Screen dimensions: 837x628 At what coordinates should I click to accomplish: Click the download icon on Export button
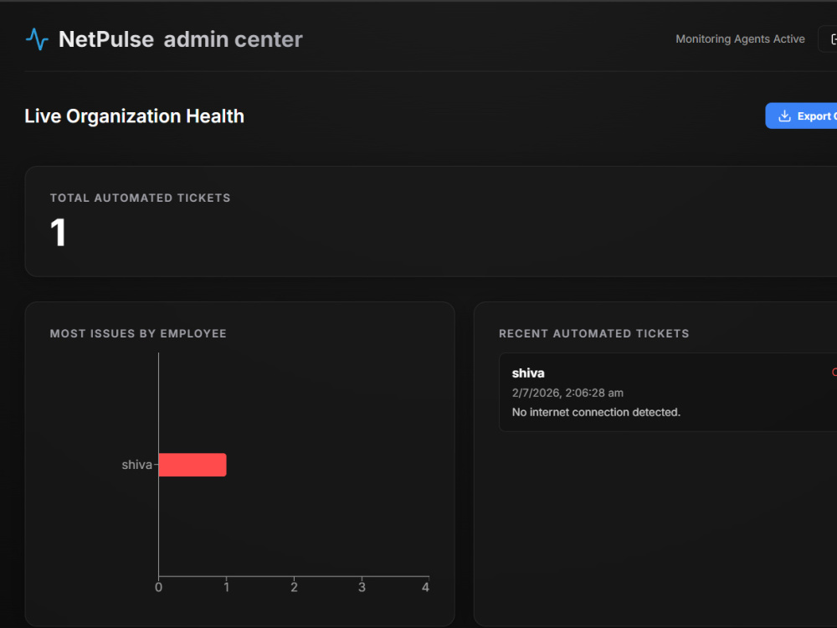pyautogui.click(x=784, y=116)
